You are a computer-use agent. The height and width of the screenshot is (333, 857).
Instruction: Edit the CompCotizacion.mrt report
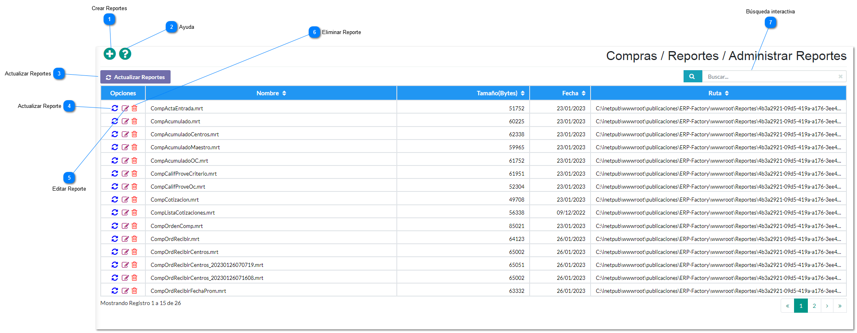tap(125, 200)
